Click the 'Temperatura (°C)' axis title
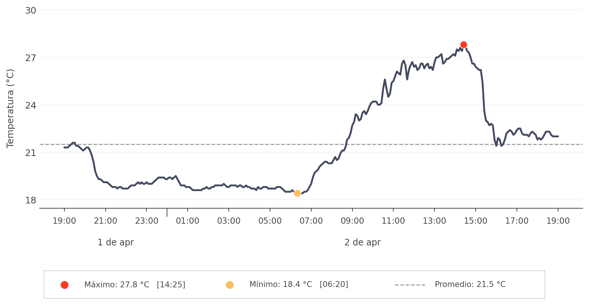The height and width of the screenshot is (305, 589). click(10, 108)
